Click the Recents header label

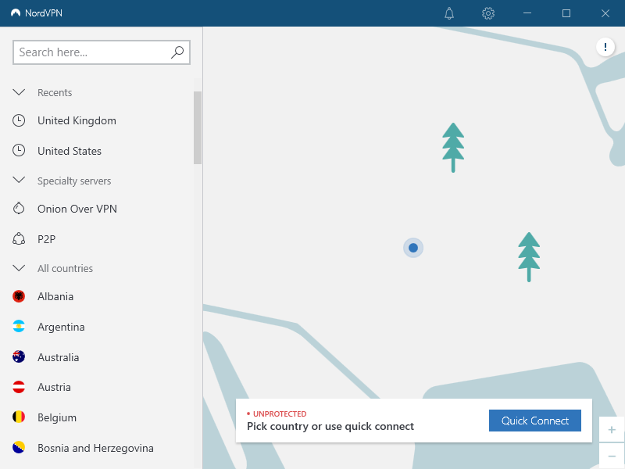click(55, 92)
